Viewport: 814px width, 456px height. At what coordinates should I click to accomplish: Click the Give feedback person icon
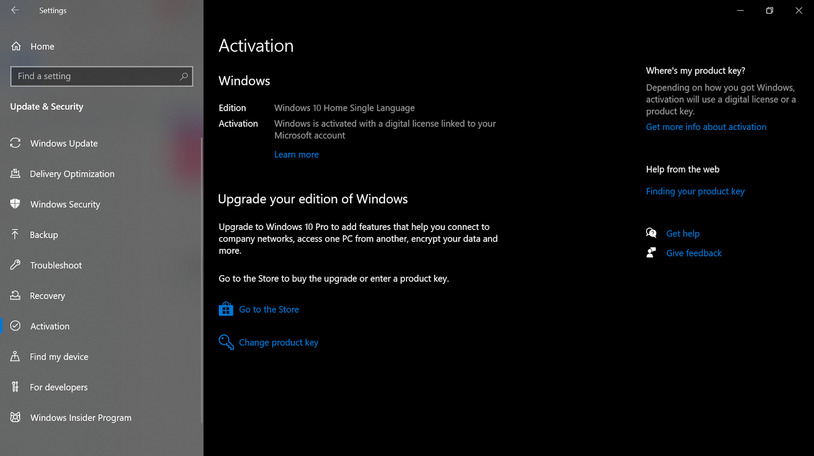coord(651,252)
